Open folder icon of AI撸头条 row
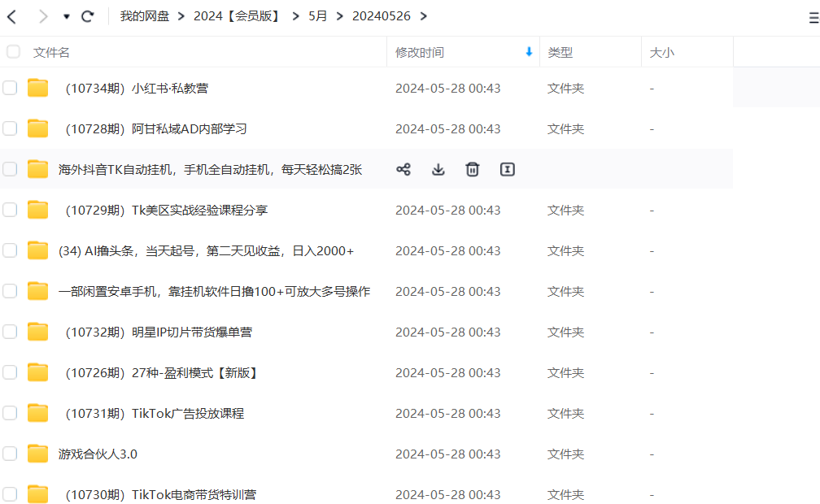 click(x=37, y=250)
